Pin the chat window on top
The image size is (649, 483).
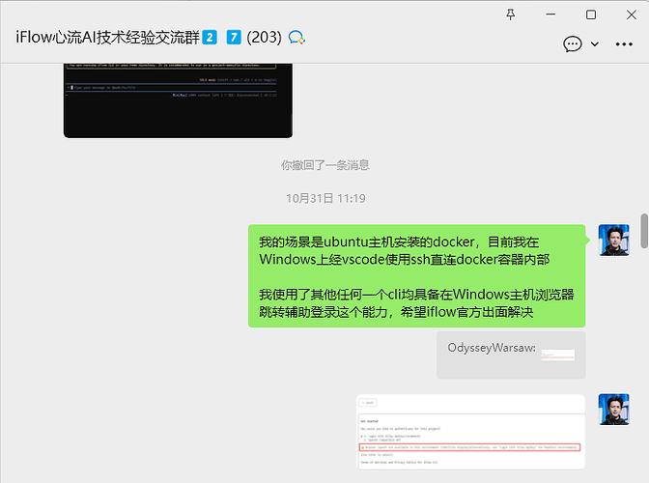[513, 14]
